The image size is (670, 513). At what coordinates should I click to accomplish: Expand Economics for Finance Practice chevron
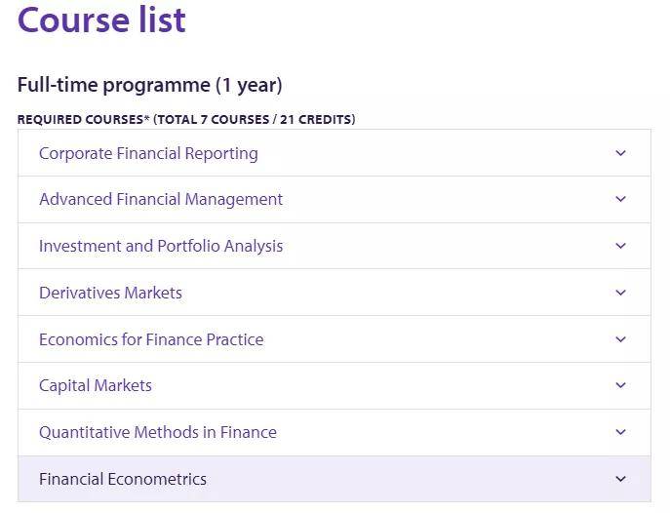click(620, 339)
